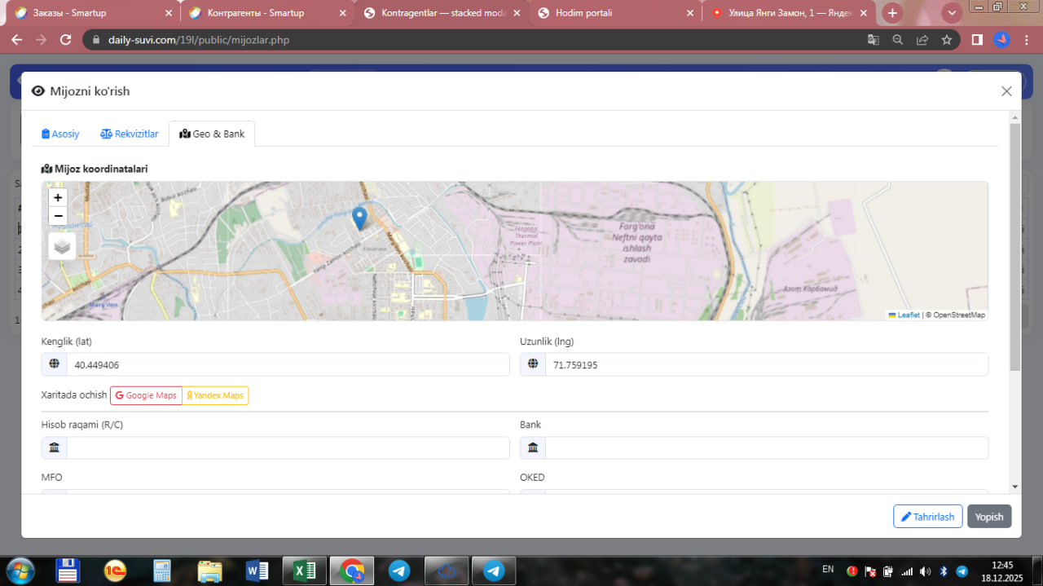The height and width of the screenshot is (586, 1043).
Task: Focus the Hisob raqami input field
Action: tap(287, 447)
